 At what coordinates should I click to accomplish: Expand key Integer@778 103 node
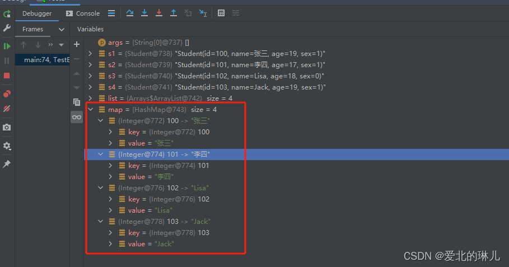point(111,233)
